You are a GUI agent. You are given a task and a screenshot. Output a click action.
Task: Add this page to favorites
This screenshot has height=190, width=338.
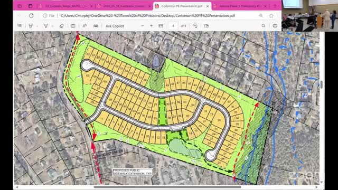point(271,15)
